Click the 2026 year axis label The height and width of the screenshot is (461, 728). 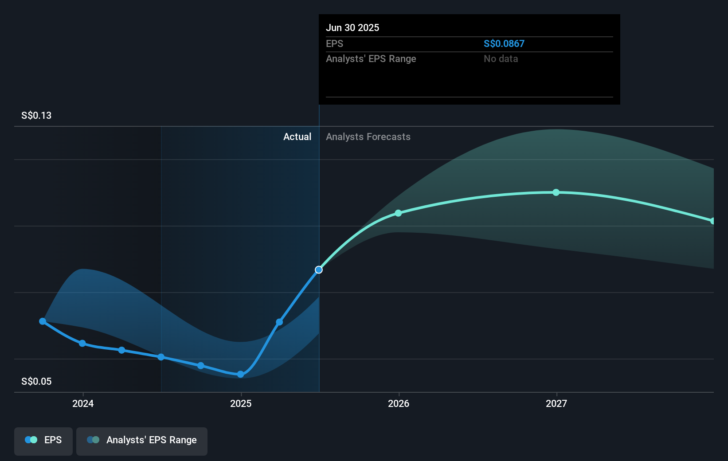pos(399,403)
